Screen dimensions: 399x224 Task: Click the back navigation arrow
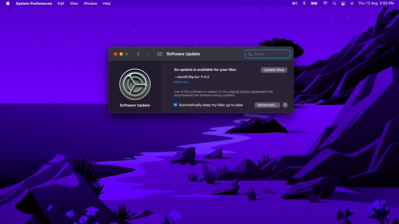[x=138, y=53]
